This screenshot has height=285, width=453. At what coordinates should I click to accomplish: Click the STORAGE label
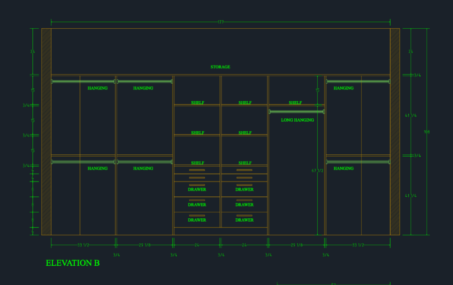click(220, 67)
